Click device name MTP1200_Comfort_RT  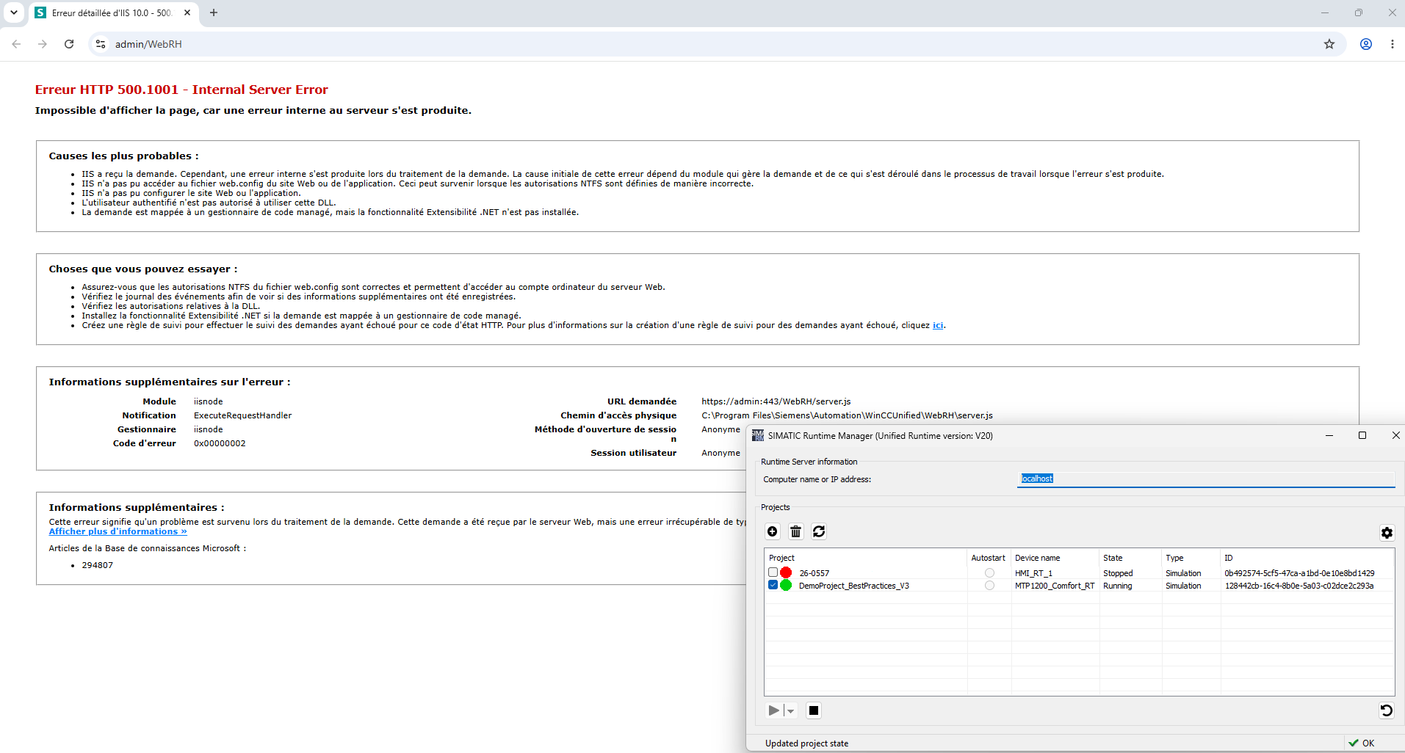[x=1055, y=586]
